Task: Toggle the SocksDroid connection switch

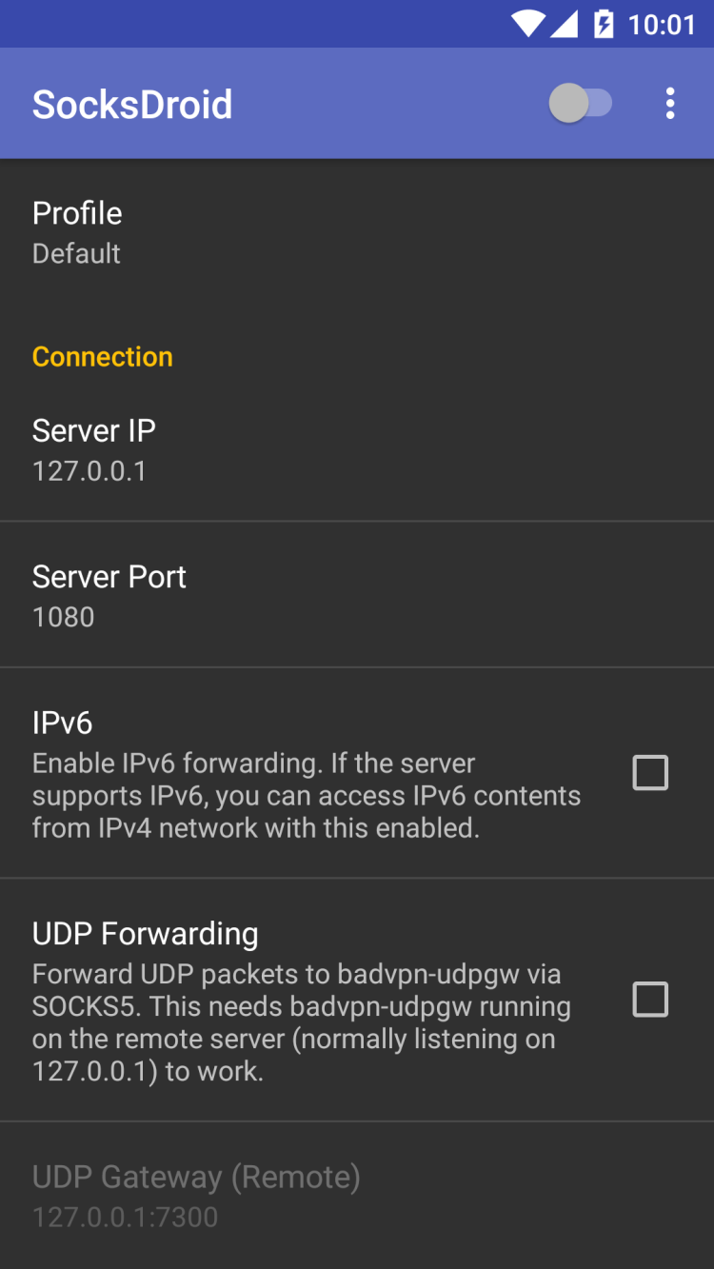Action: pyautogui.click(x=581, y=104)
